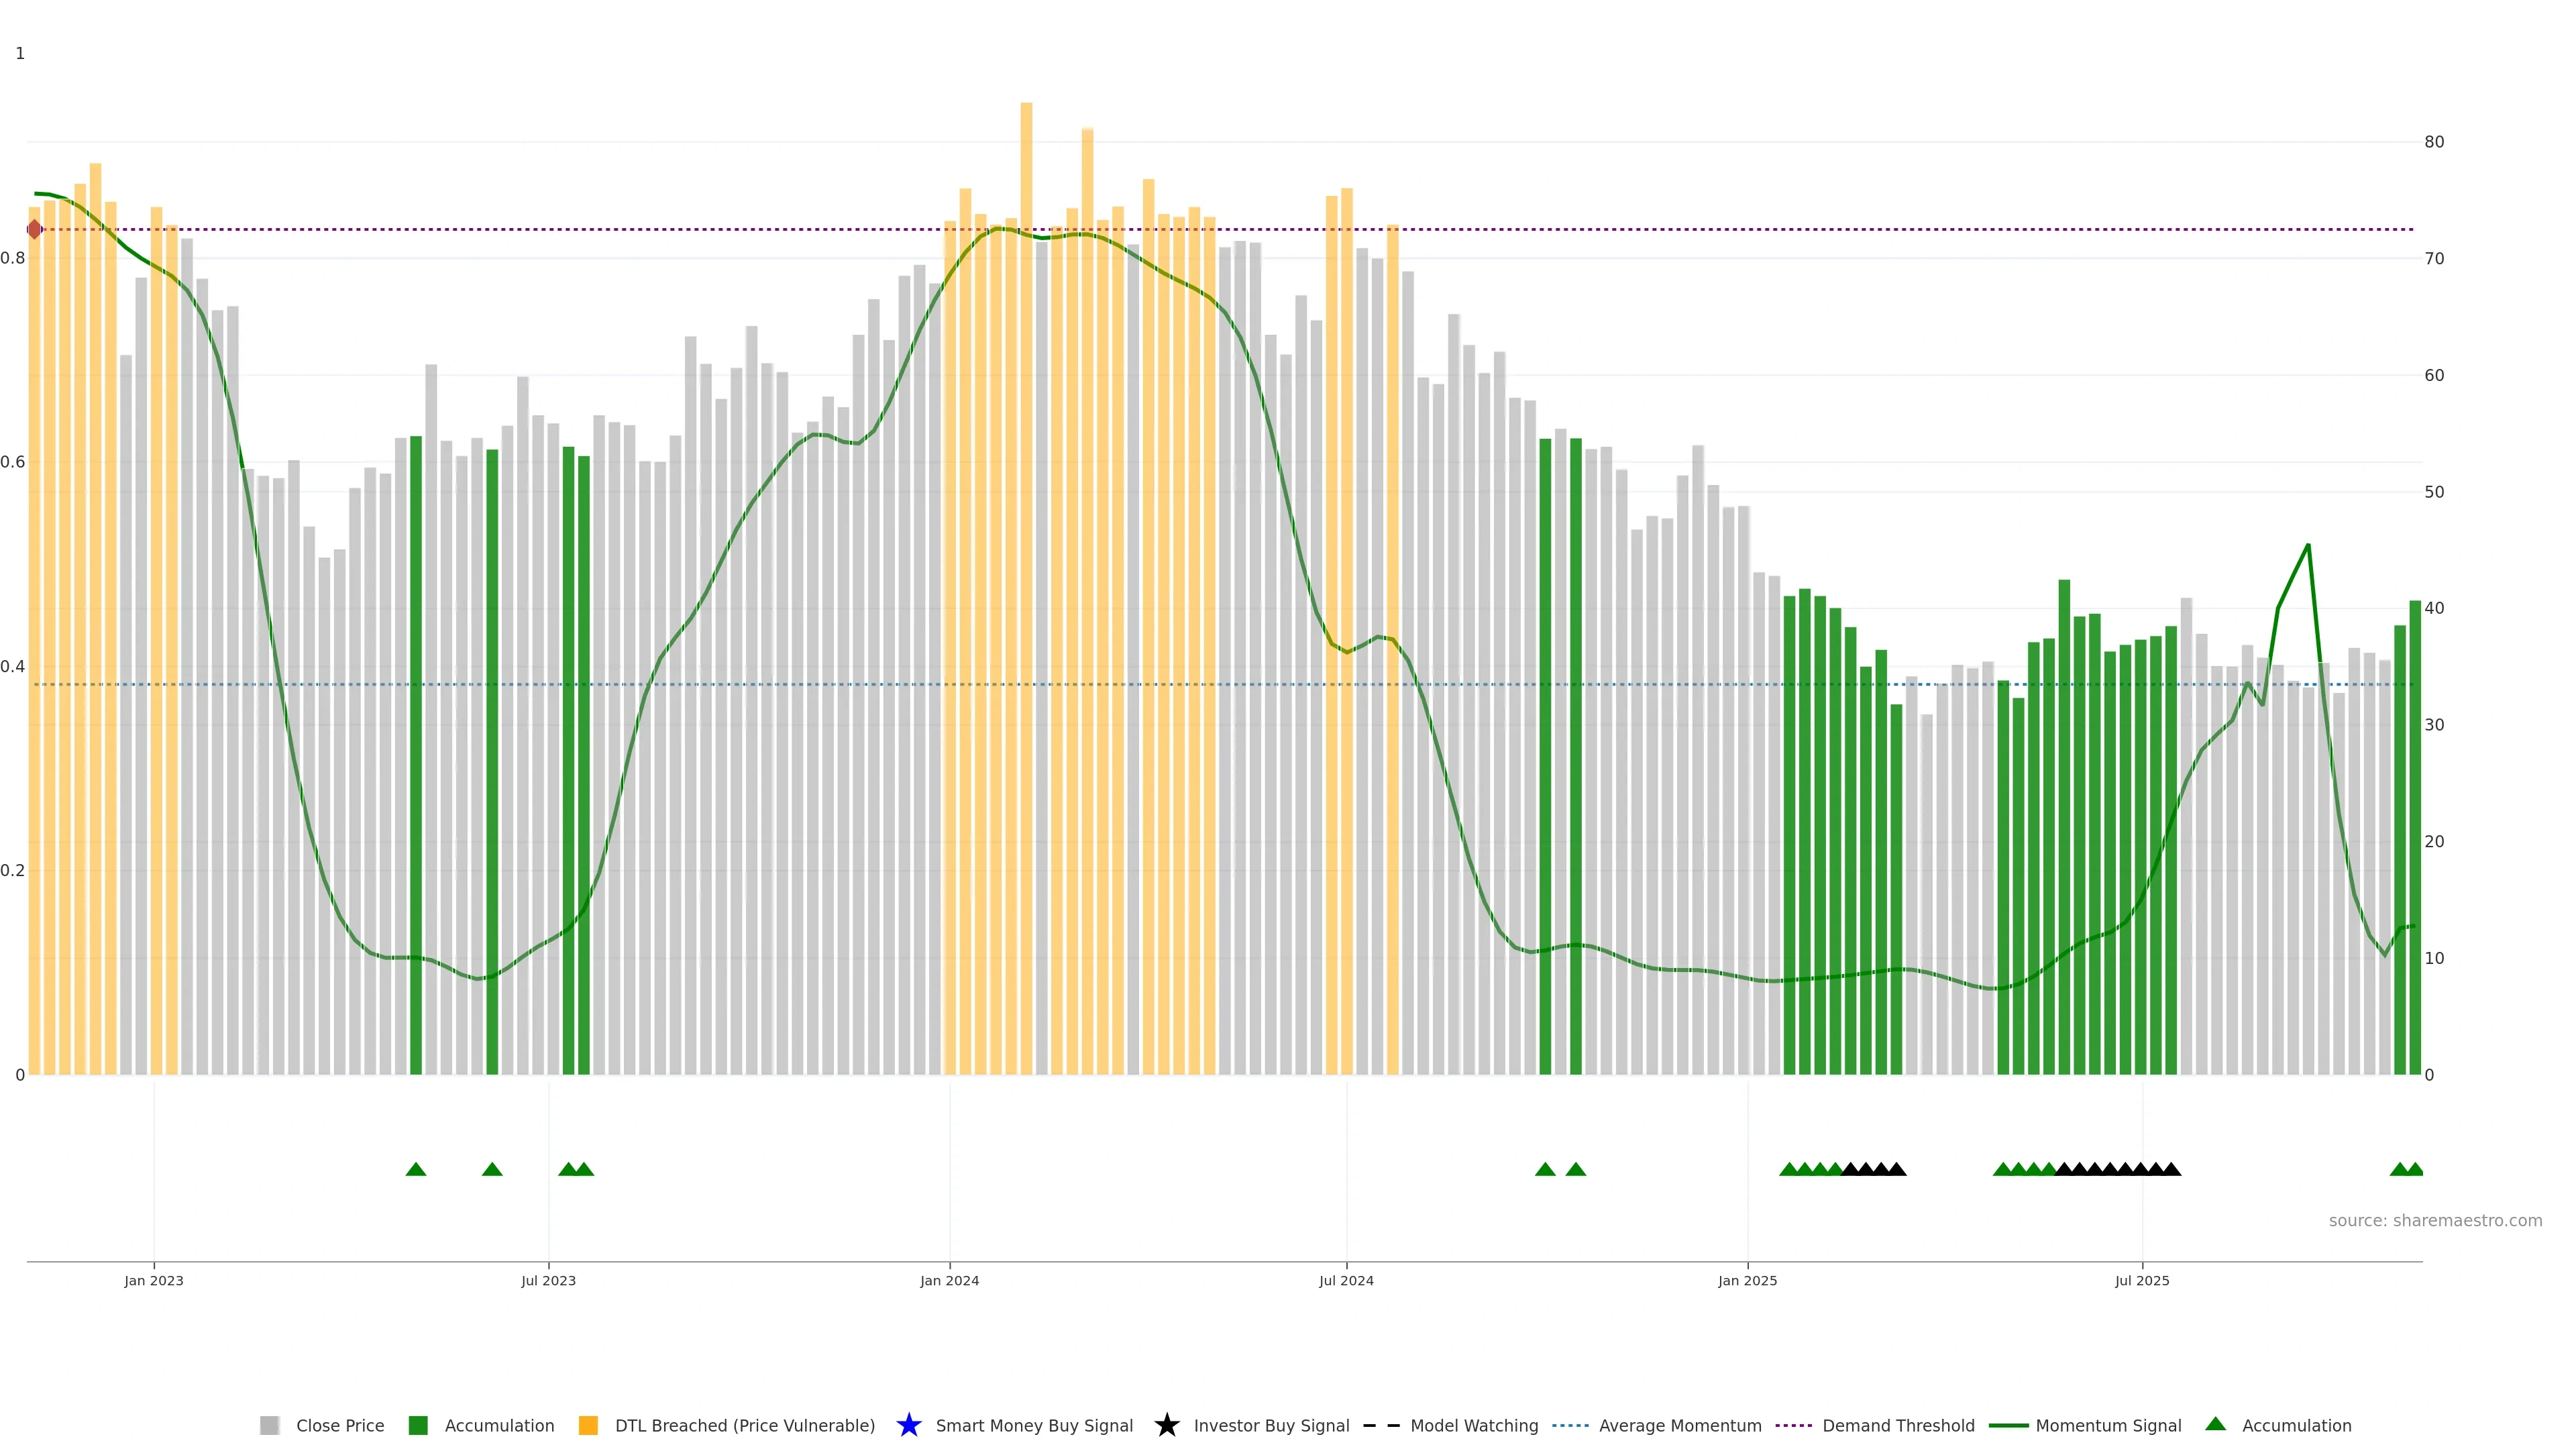This screenshot has width=2576, height=1449.
Task: Click the black star Investor Buy Signal icon
Action: click(x=1166, y=1425)
